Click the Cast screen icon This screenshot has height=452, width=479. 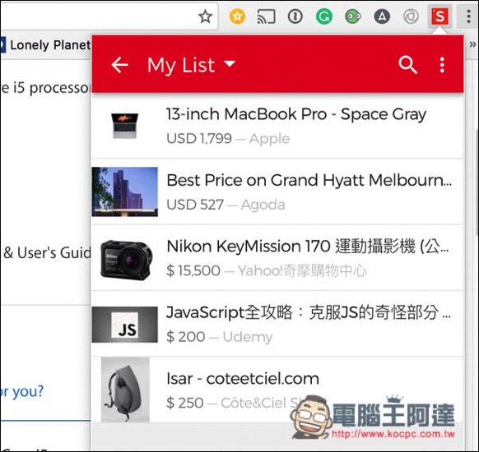click(x=266, y=16)
